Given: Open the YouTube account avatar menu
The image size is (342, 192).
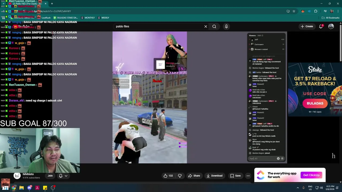Looking at the screenshot, I should [x=331, y=26].
